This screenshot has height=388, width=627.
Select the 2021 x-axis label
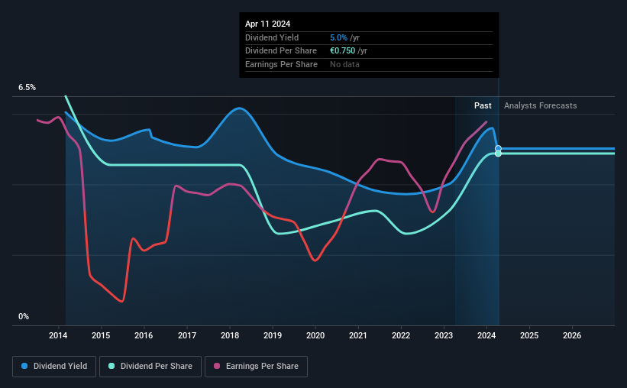tap(358, 335)
